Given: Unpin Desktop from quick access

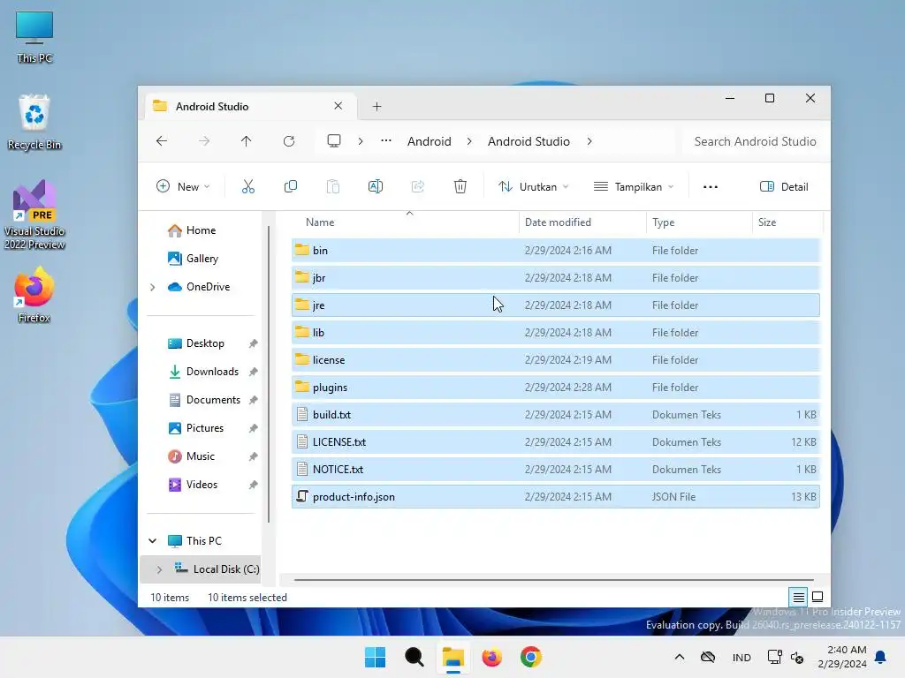Looking at the screenshot, I should point(254,343).
